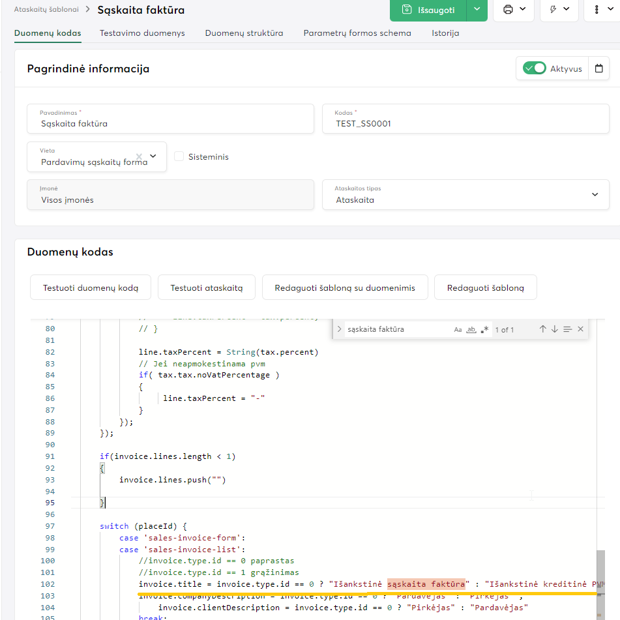Switch to the Testavimo duomenys tab
Viewport: 620px width, 620px height.
click(142, 33)
